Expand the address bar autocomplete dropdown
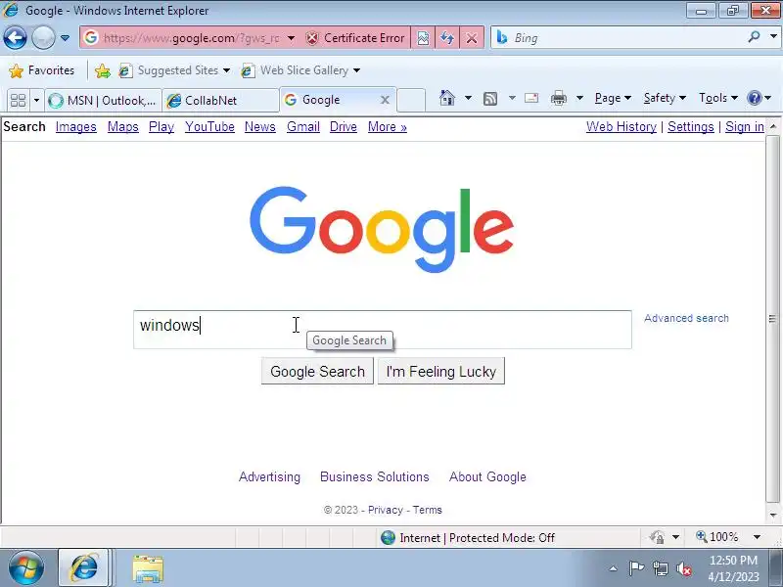This screenshot has height=587, width=783. [291, 38]
